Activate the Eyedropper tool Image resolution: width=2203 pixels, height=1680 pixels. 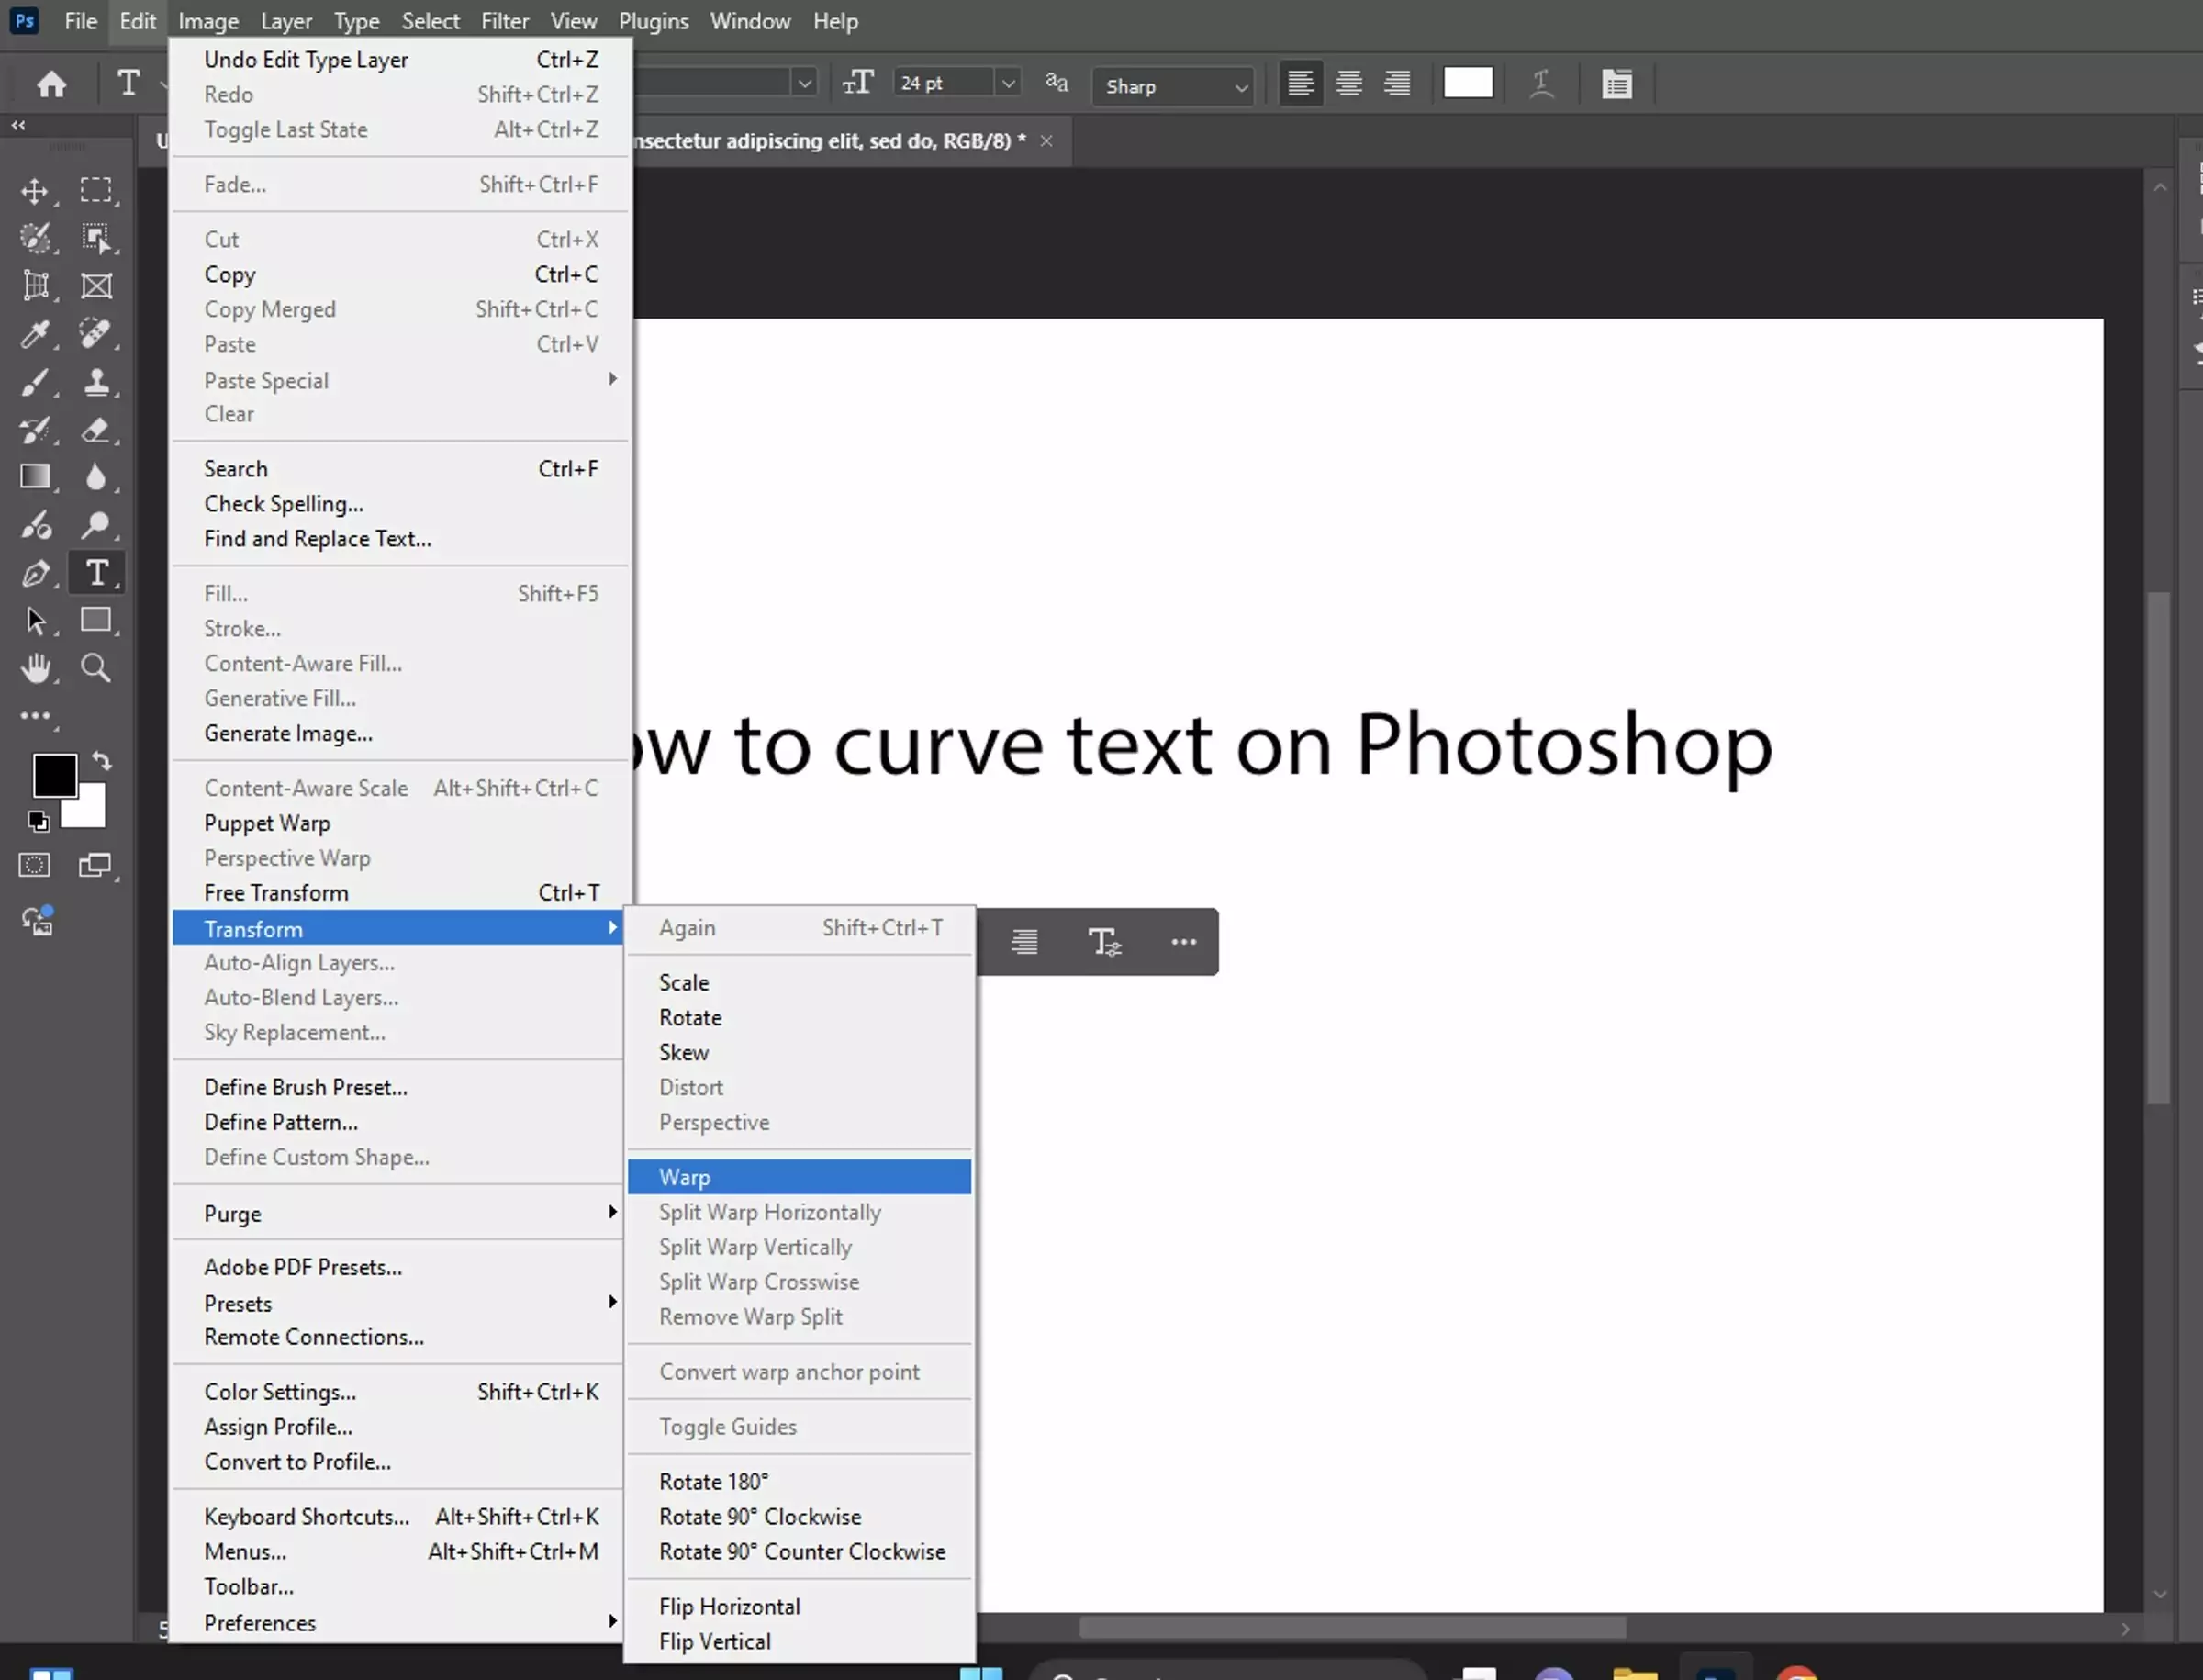(37, 333)
